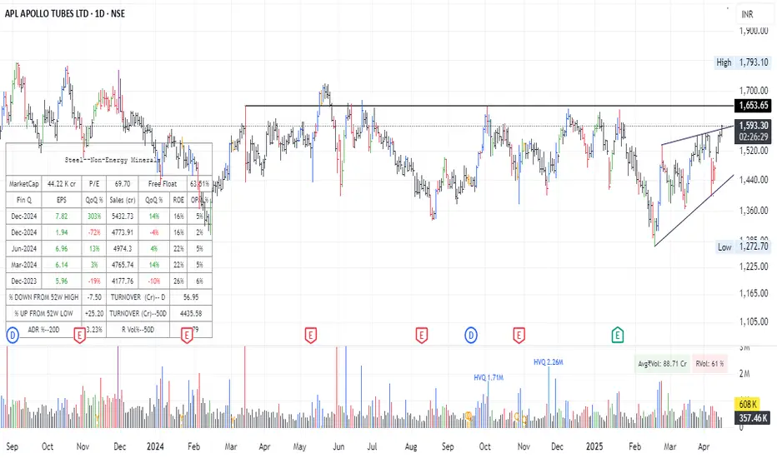Image resolution: width=777 pixels, height=458 pixels.
Task: Click the current price label 1,593.30
Action: [x=753, y=126]
